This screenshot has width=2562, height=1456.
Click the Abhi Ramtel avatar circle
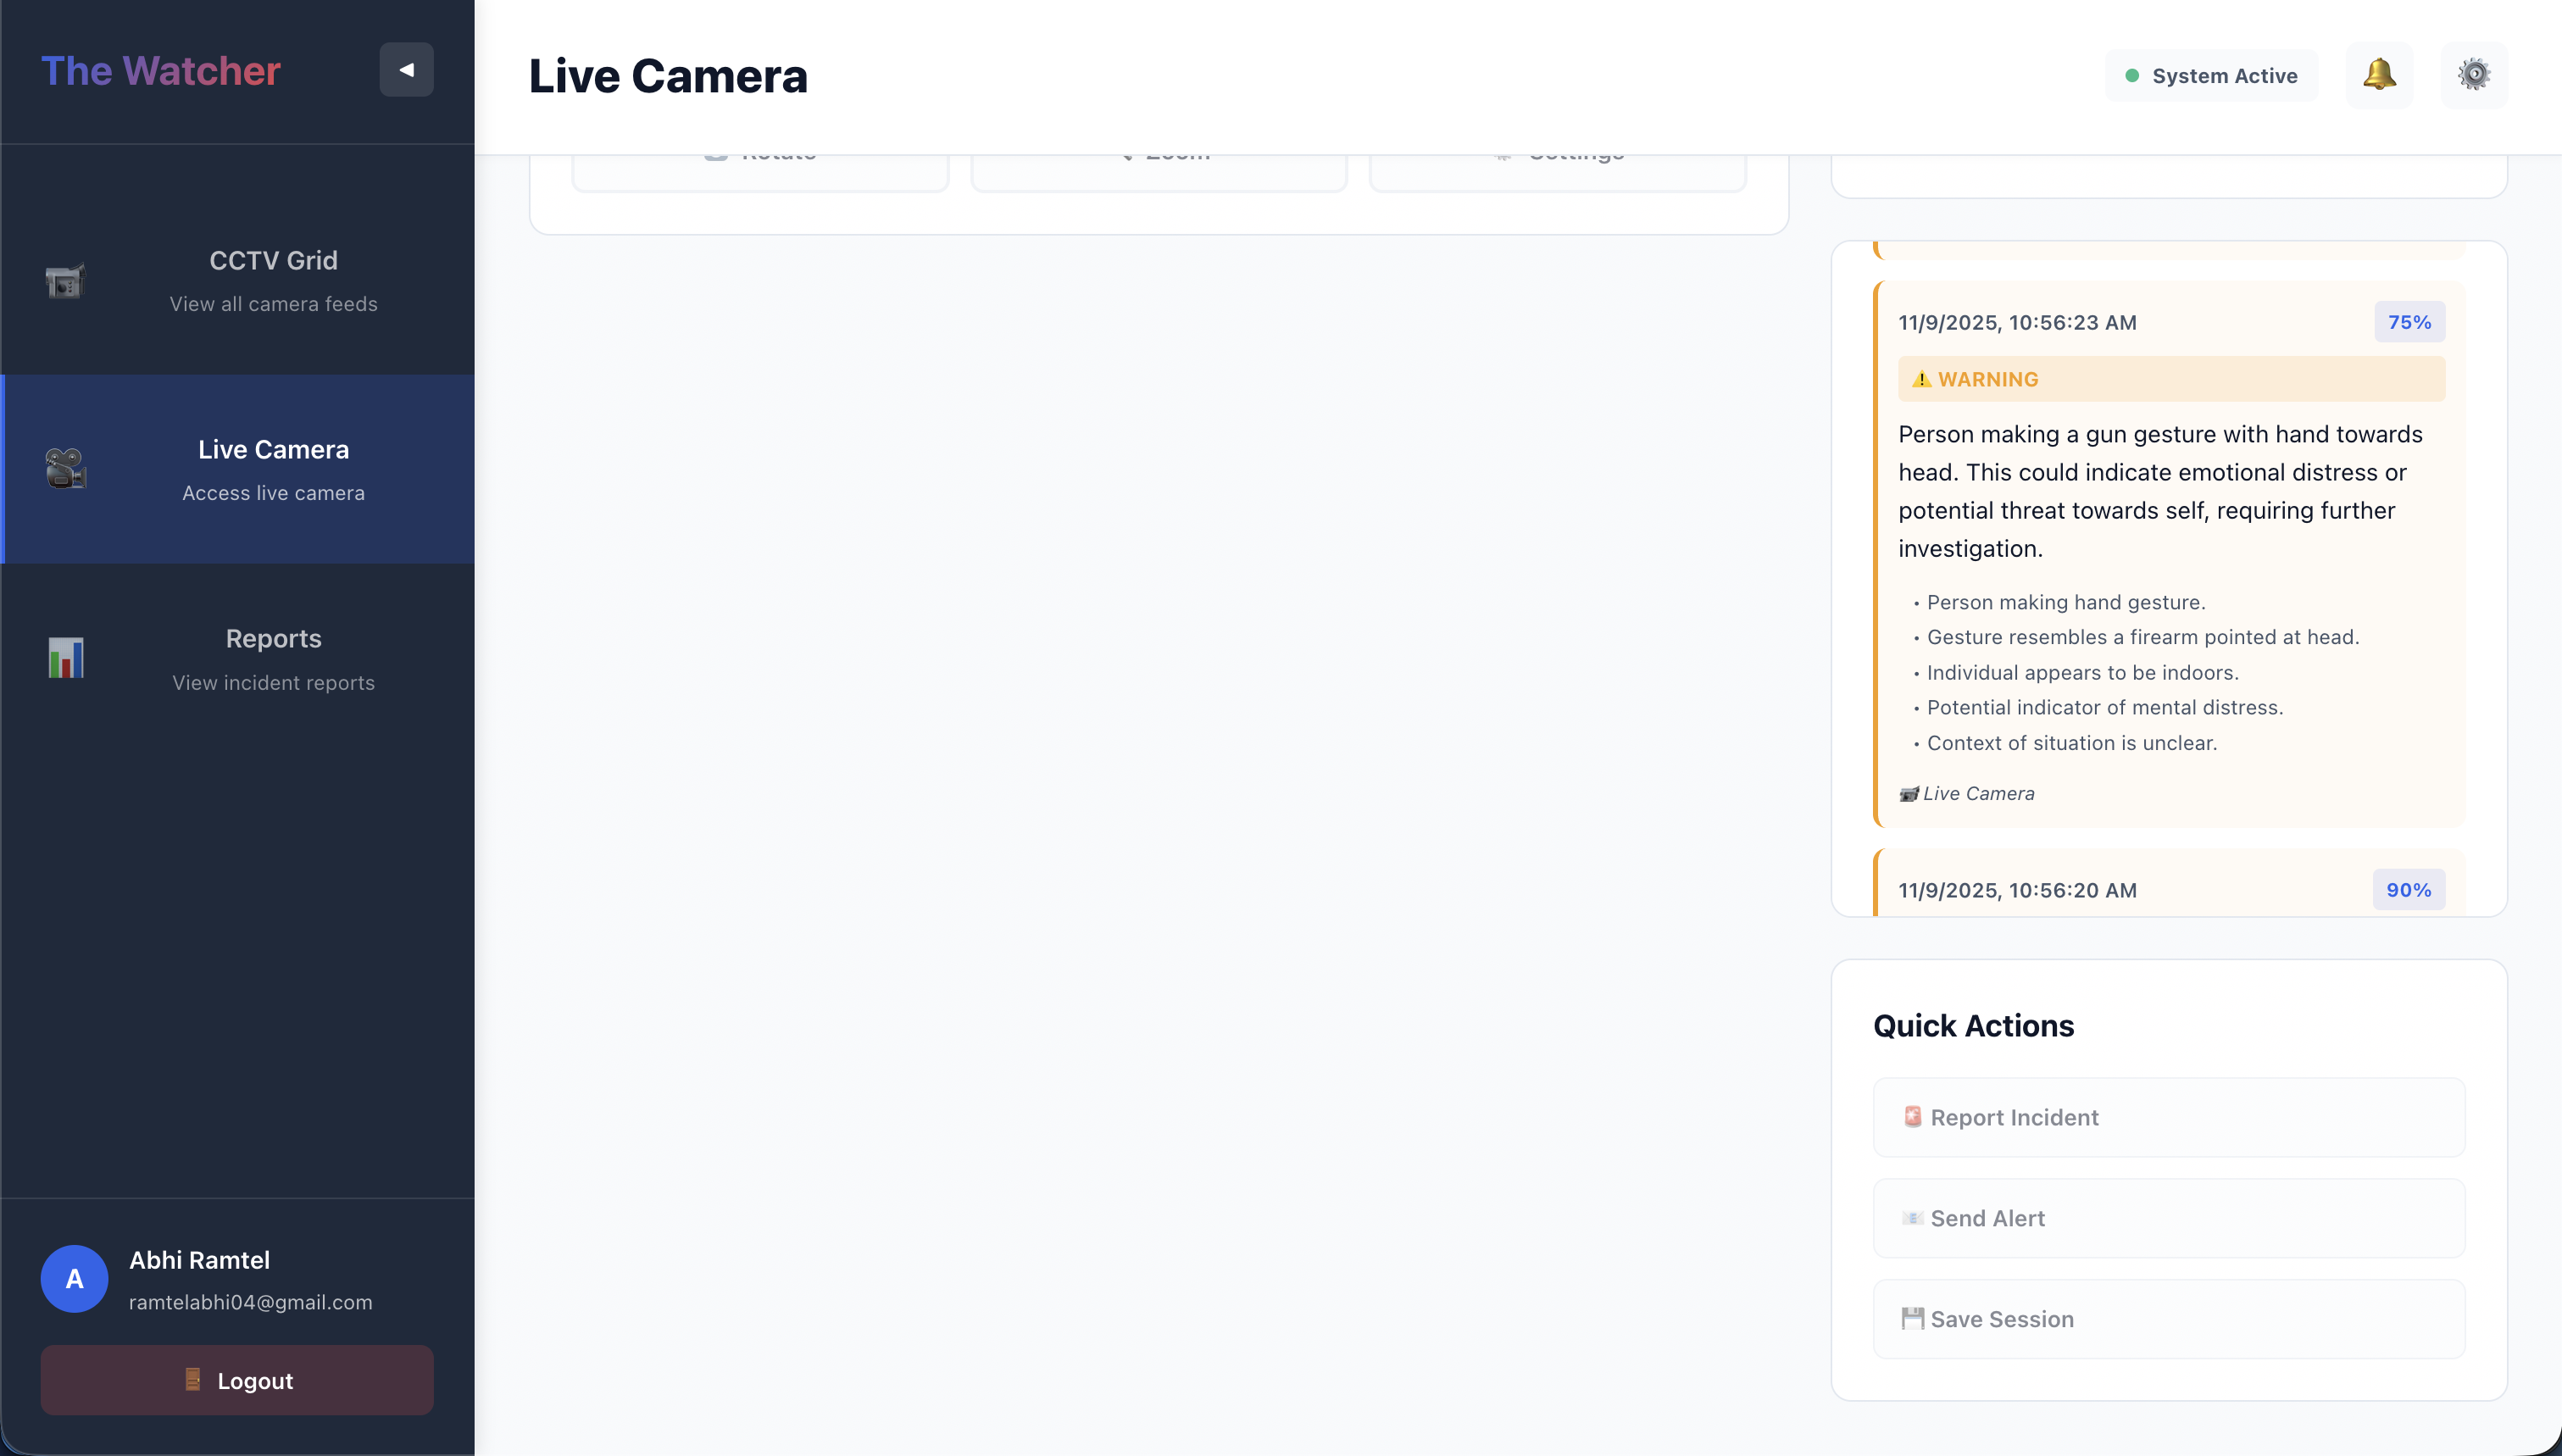click(x=74, y=1278)
